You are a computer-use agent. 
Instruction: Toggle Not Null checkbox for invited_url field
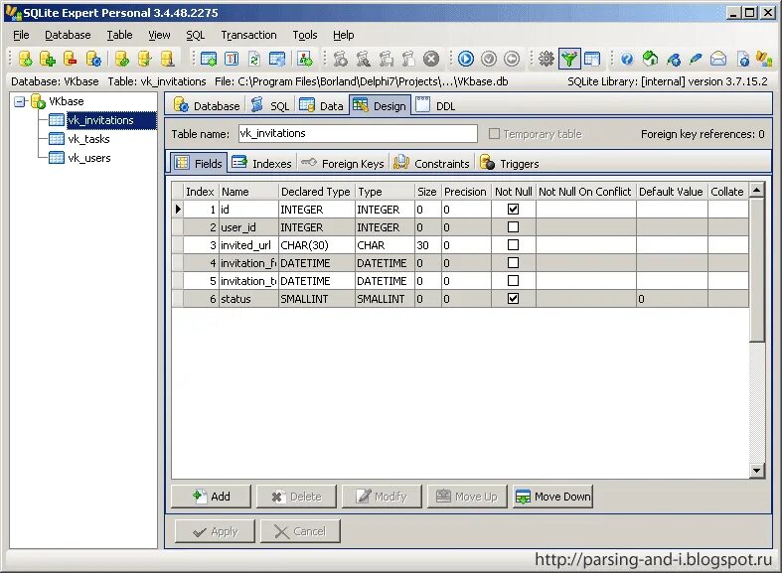513,245
